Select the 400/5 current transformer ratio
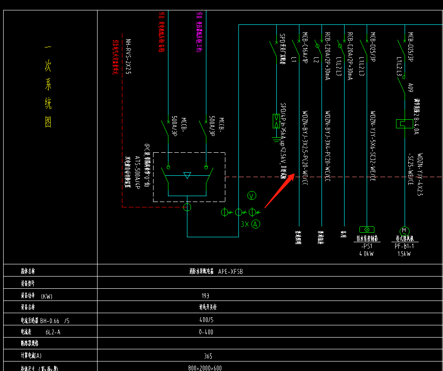This screenshot has width=443, height=371. (x=206, y=320)
